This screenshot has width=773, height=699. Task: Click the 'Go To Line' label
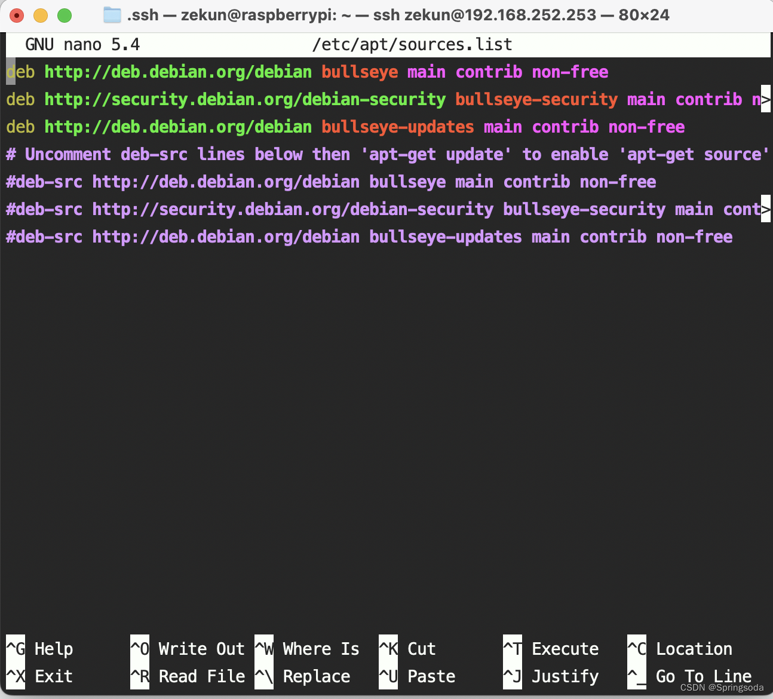pos(703,676)
